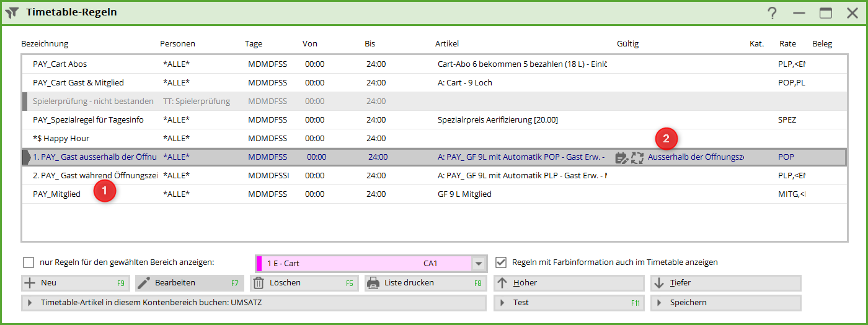Viewport: 868px width, 325px height.
Task: Uncheck 'Regeln mit Farbinformation' checkbox
Action: tap(501, 262)
